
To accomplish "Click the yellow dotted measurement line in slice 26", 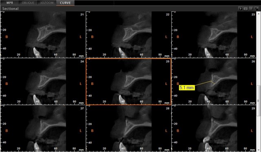I will point(203,83).
